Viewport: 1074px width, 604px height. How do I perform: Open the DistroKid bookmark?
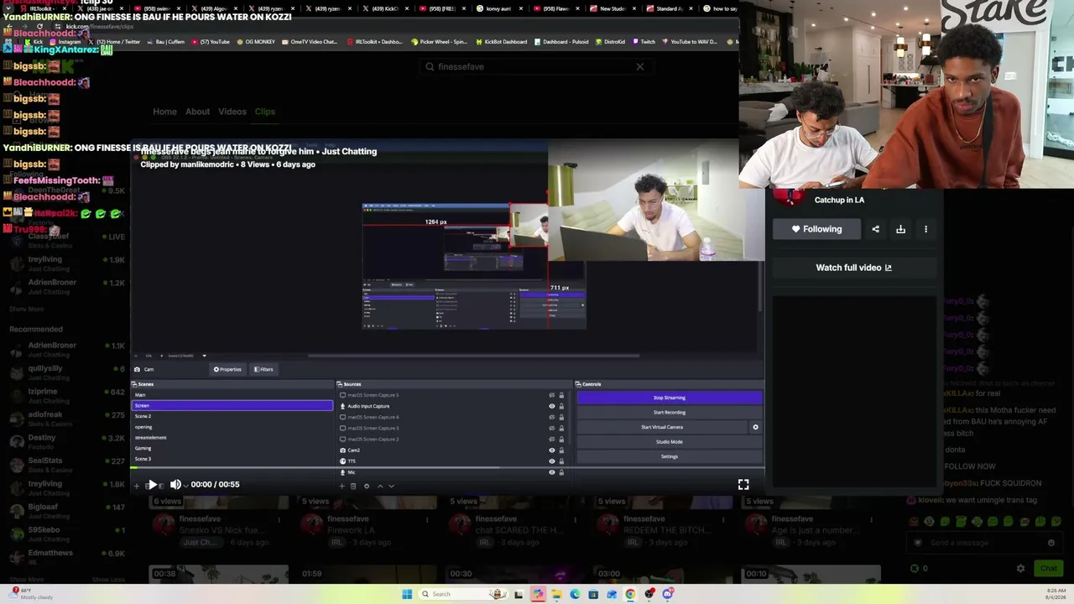tap(610, 41)
